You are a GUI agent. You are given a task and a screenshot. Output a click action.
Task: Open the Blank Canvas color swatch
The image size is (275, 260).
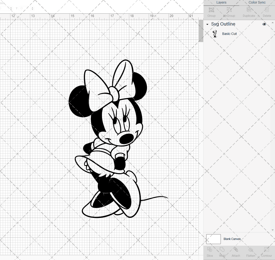[x=213, y=239]
